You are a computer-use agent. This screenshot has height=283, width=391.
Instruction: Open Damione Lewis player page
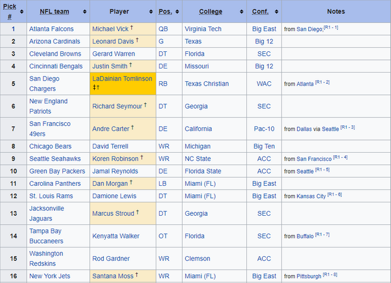click(114, 196)
